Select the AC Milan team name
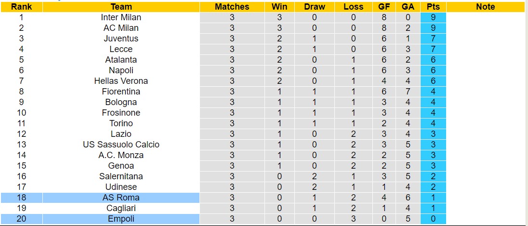 pyautogui.click(x=121, y=28)
